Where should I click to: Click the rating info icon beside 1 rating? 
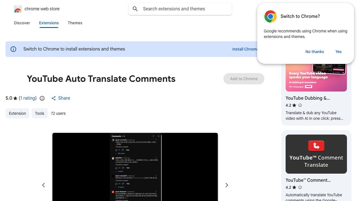pyautogui.click(x=42, y=98)
